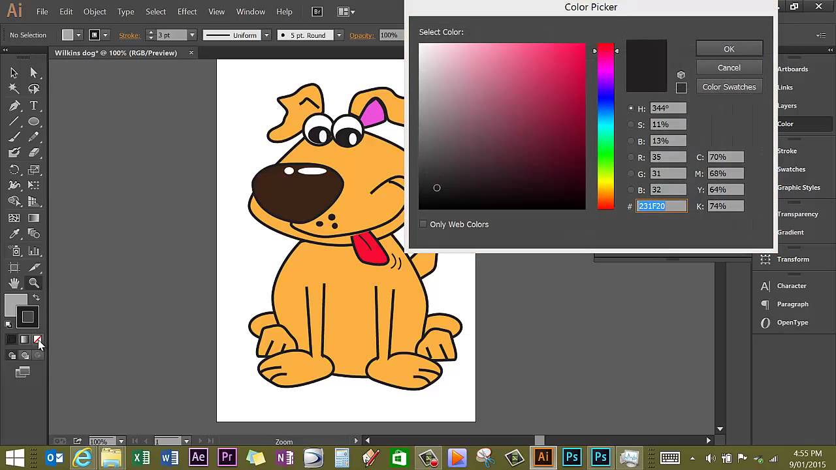Select the Paintbrush tool

click(14, 137)
